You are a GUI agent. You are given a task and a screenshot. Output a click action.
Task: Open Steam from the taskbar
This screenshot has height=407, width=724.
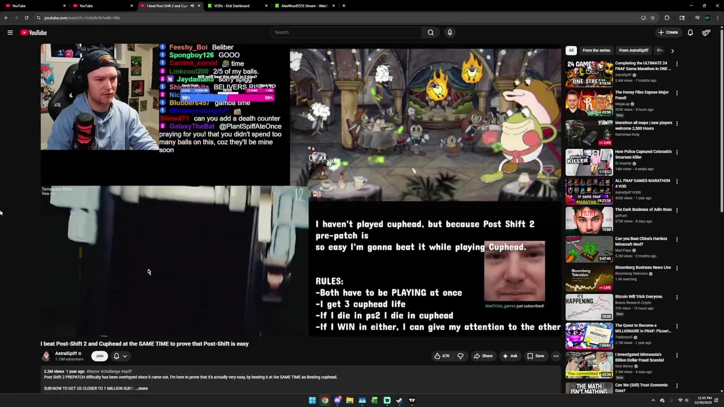click(399, 400)
